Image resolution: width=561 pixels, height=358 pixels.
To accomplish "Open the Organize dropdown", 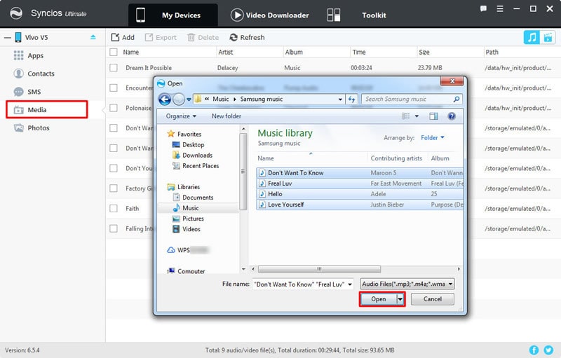I will coord(181,116).
